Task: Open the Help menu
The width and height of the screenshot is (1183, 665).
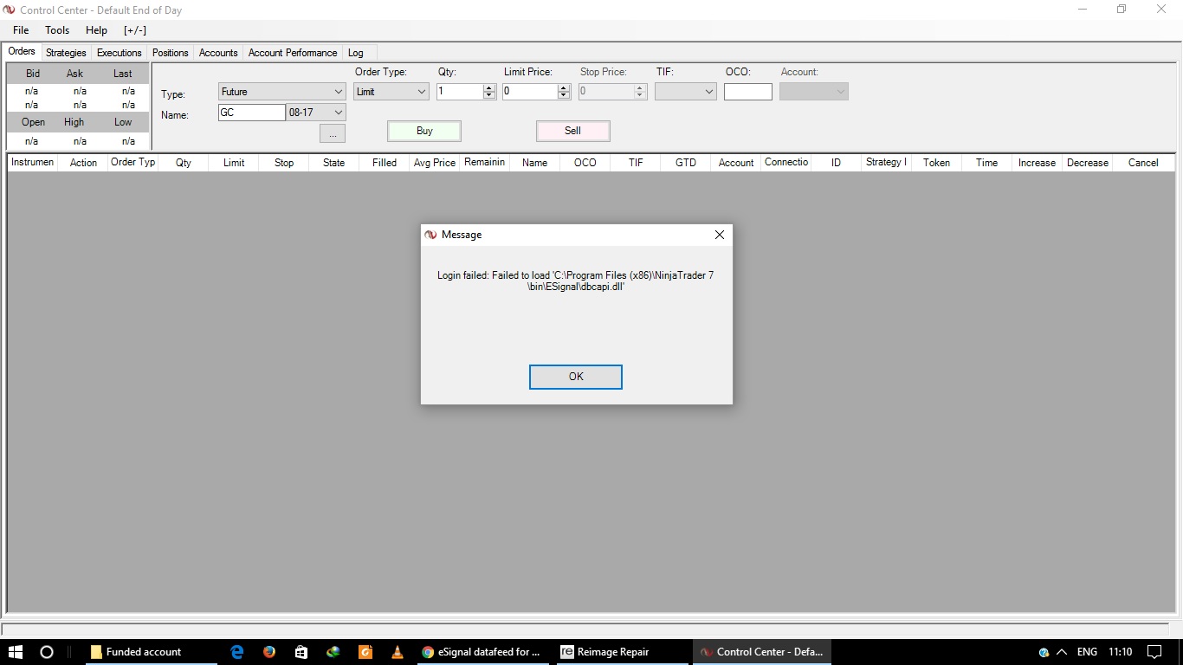Action: (96, 30)
